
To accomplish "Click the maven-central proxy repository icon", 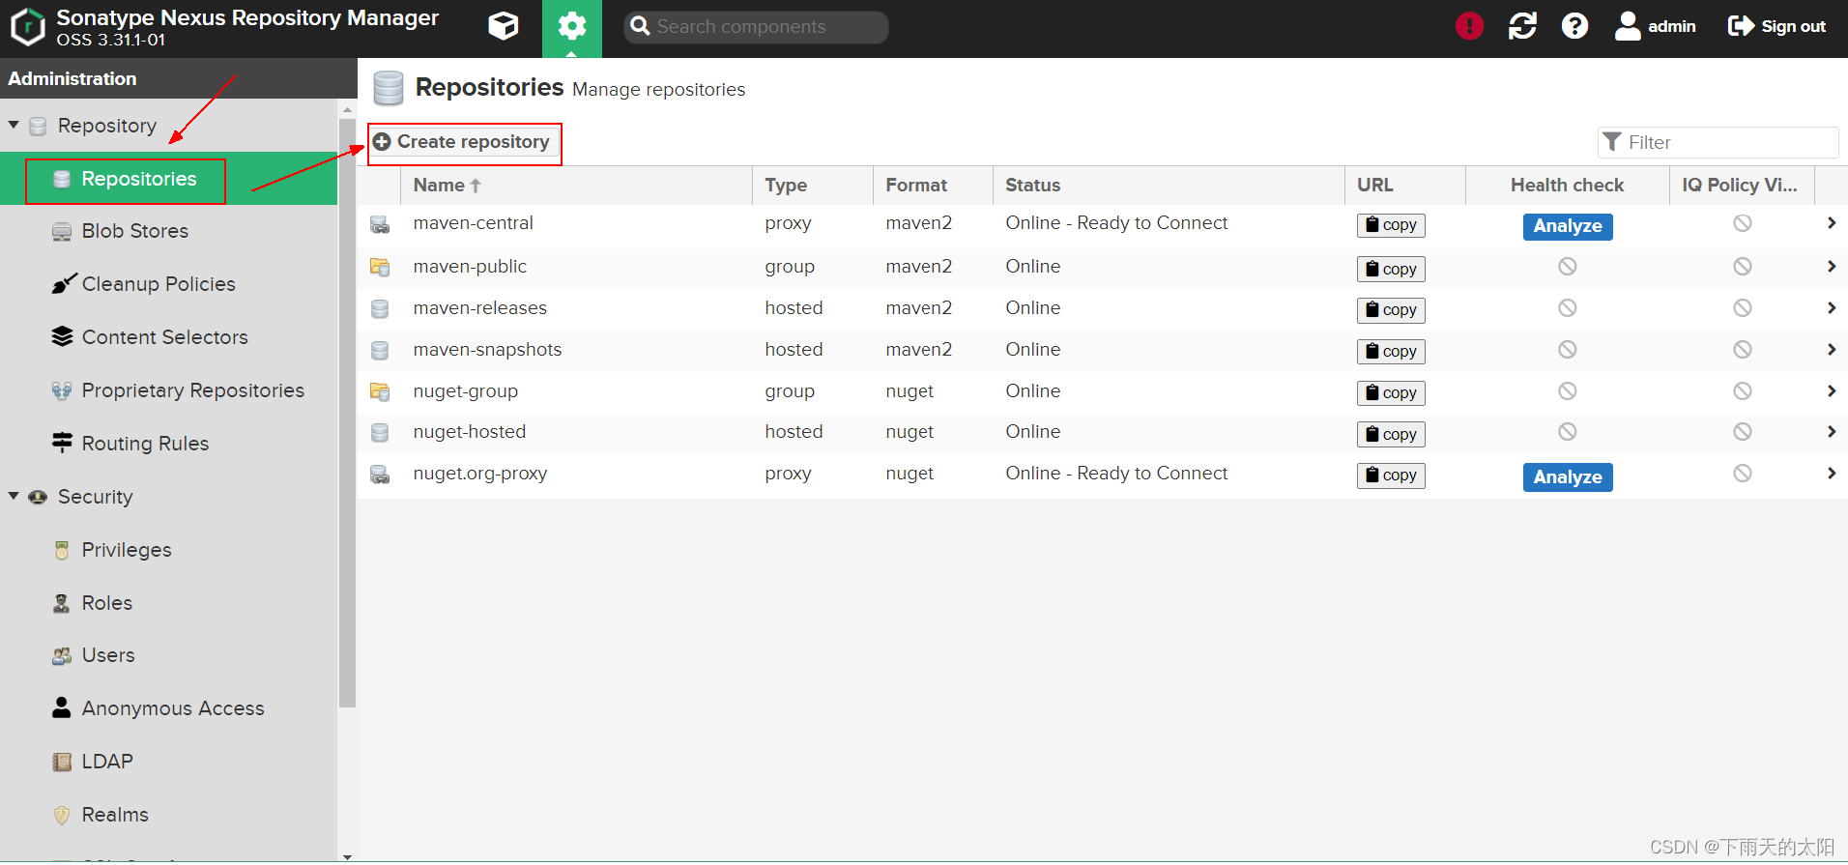I will (380, 225).
